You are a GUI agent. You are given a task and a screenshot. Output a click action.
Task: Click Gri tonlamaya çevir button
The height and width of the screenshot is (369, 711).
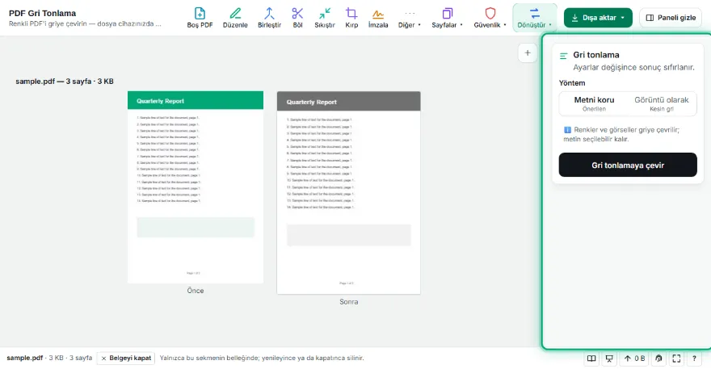click(628, 165)
